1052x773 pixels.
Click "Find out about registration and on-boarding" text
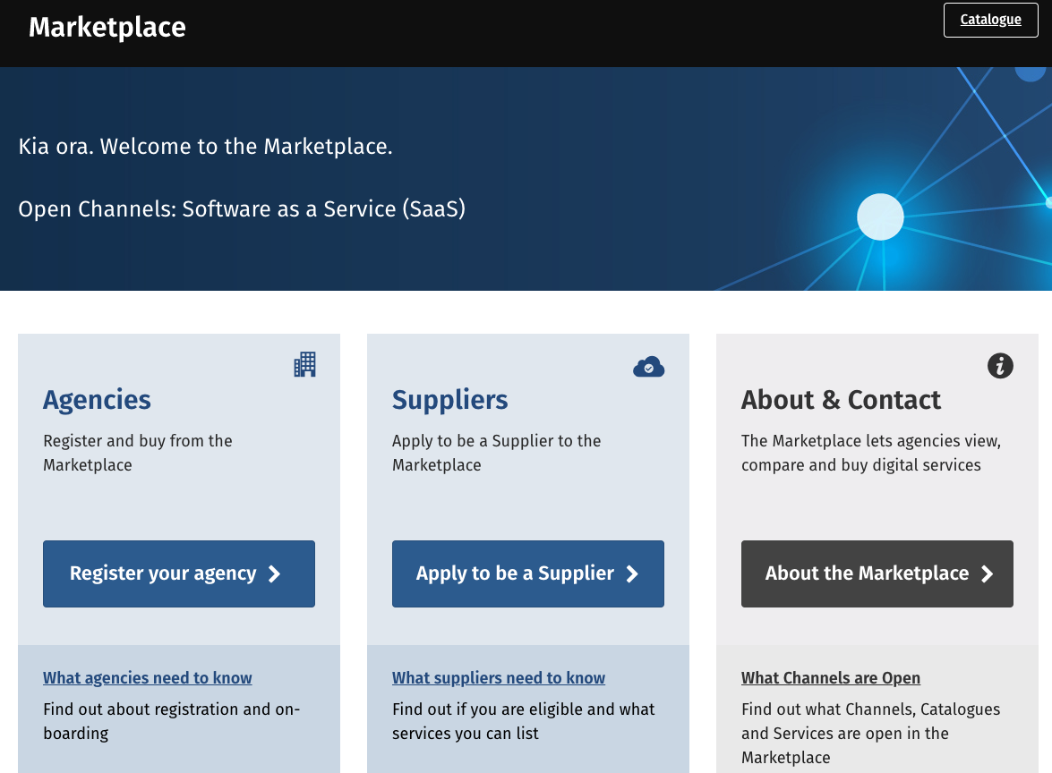pos(172,721)
